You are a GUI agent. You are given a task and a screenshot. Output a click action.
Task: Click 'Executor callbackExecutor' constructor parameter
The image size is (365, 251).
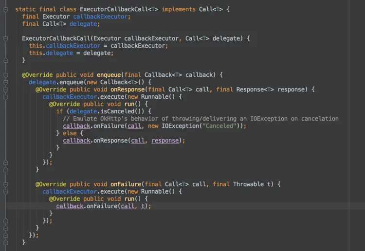click(x=136, y=38)
